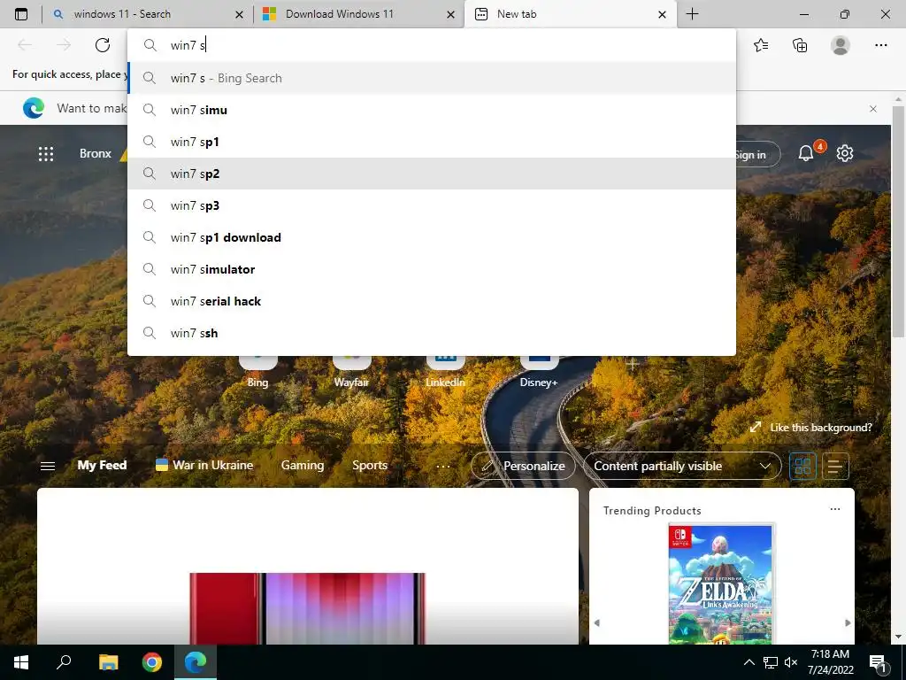
Task: Open a new tab with plus icon
Action: click(x=692, y=14)
